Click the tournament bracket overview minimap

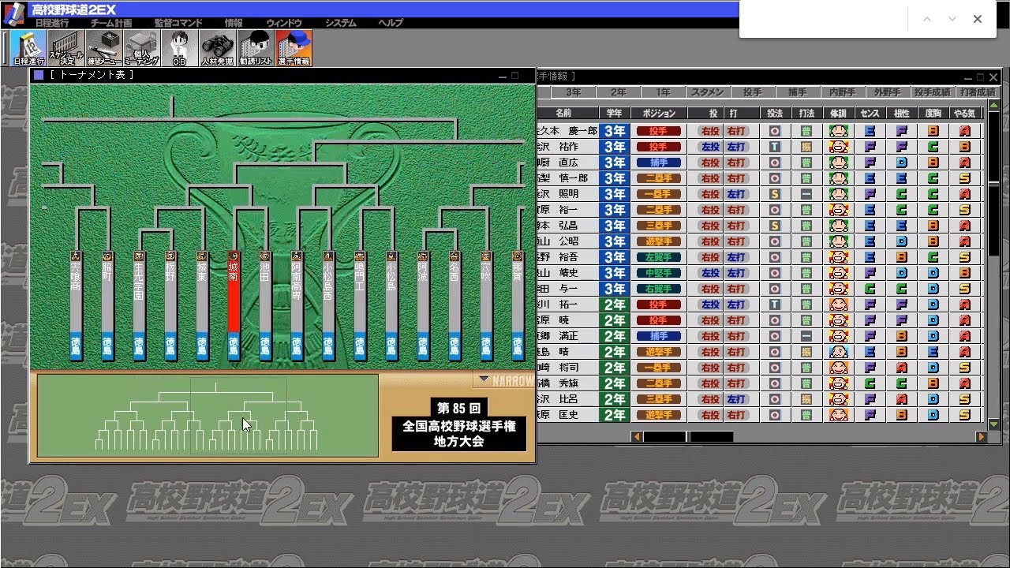[x=208, y=416]
